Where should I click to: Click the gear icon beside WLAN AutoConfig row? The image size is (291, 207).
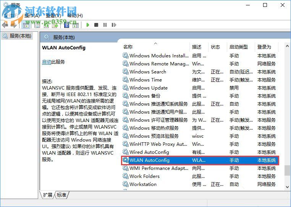tap(126, 160)
